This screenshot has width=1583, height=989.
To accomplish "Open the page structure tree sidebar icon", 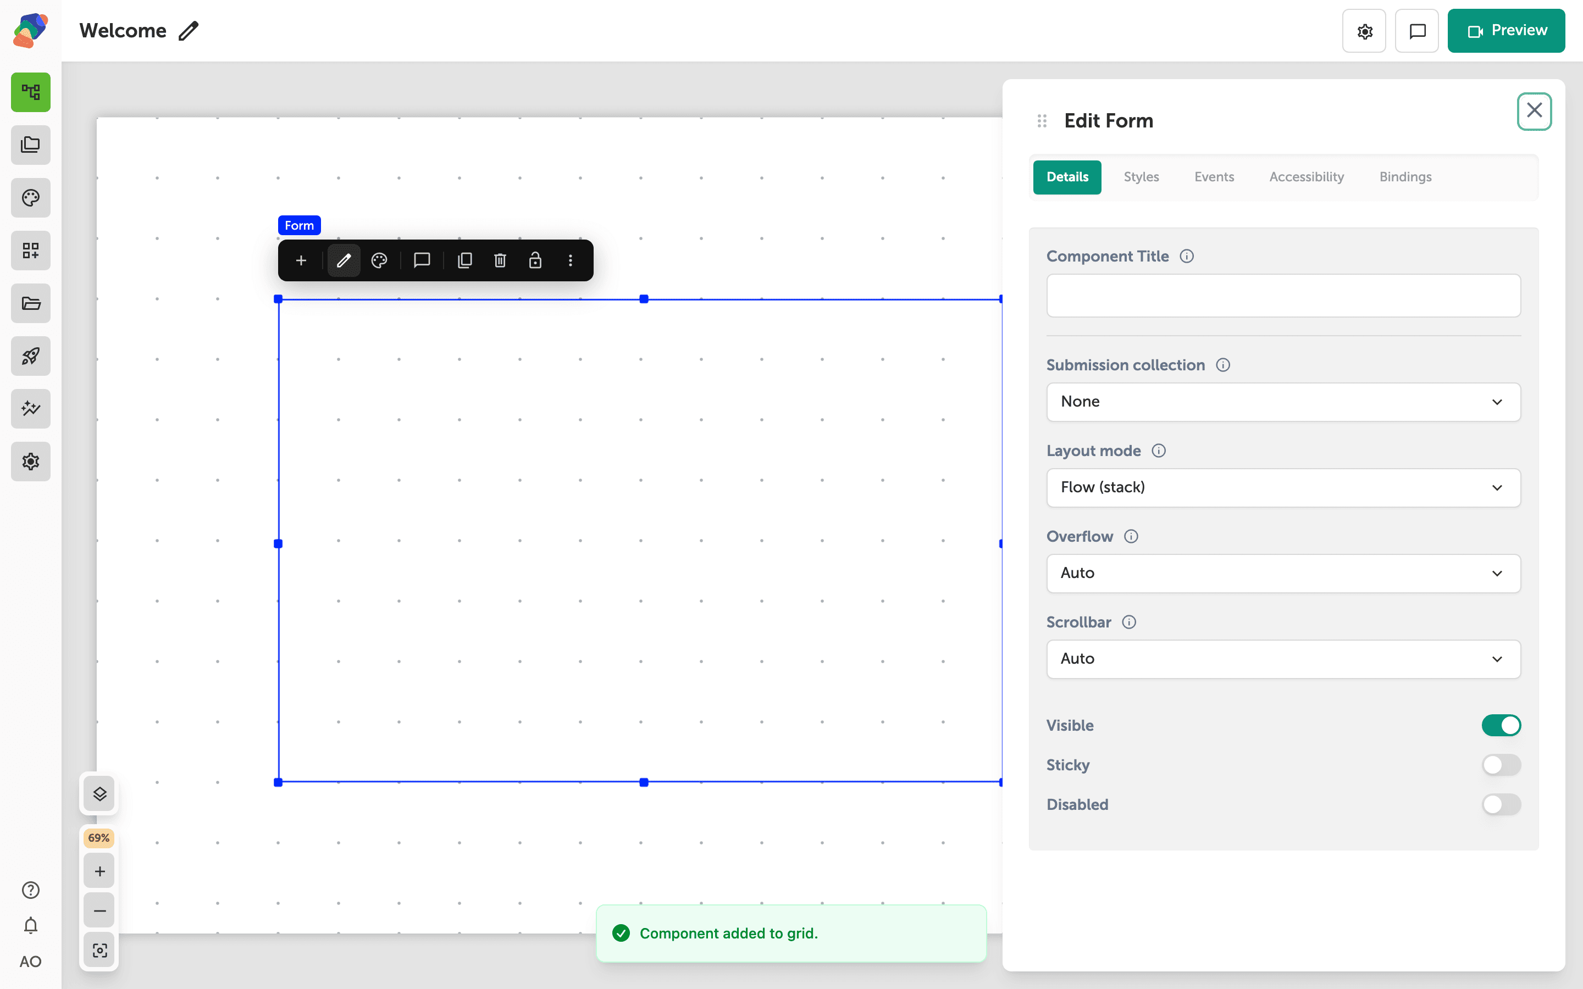I will click(31, 92).
